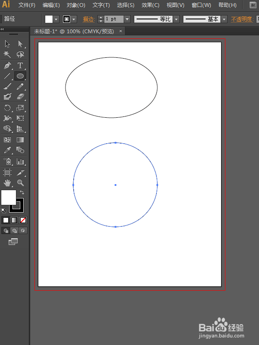Image resolution: width=259 pixels, height=345 pixels.
Task: Select the Gradient tool
Action: coord(20,140)
